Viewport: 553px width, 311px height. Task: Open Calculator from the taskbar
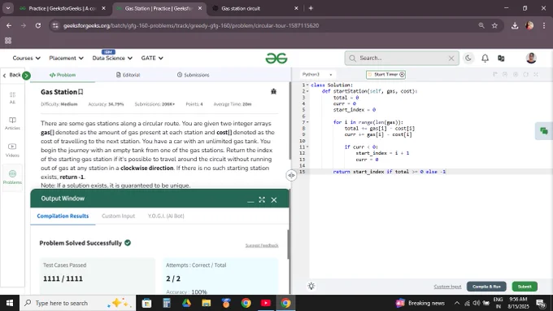167,303
